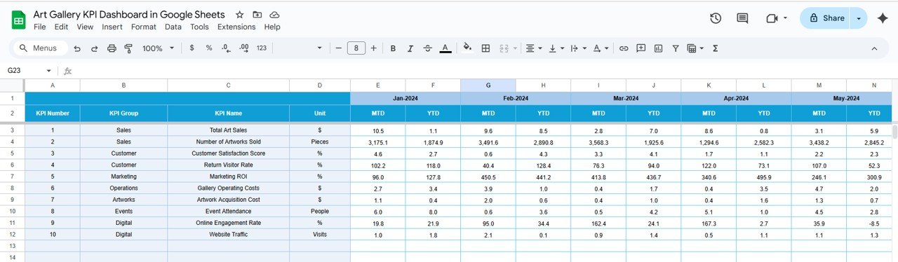The height and width of the screenshot is (262, 898).
Task: Click the Print icon in toolbar
Action: pyautogui.click(x=112, y=48)
